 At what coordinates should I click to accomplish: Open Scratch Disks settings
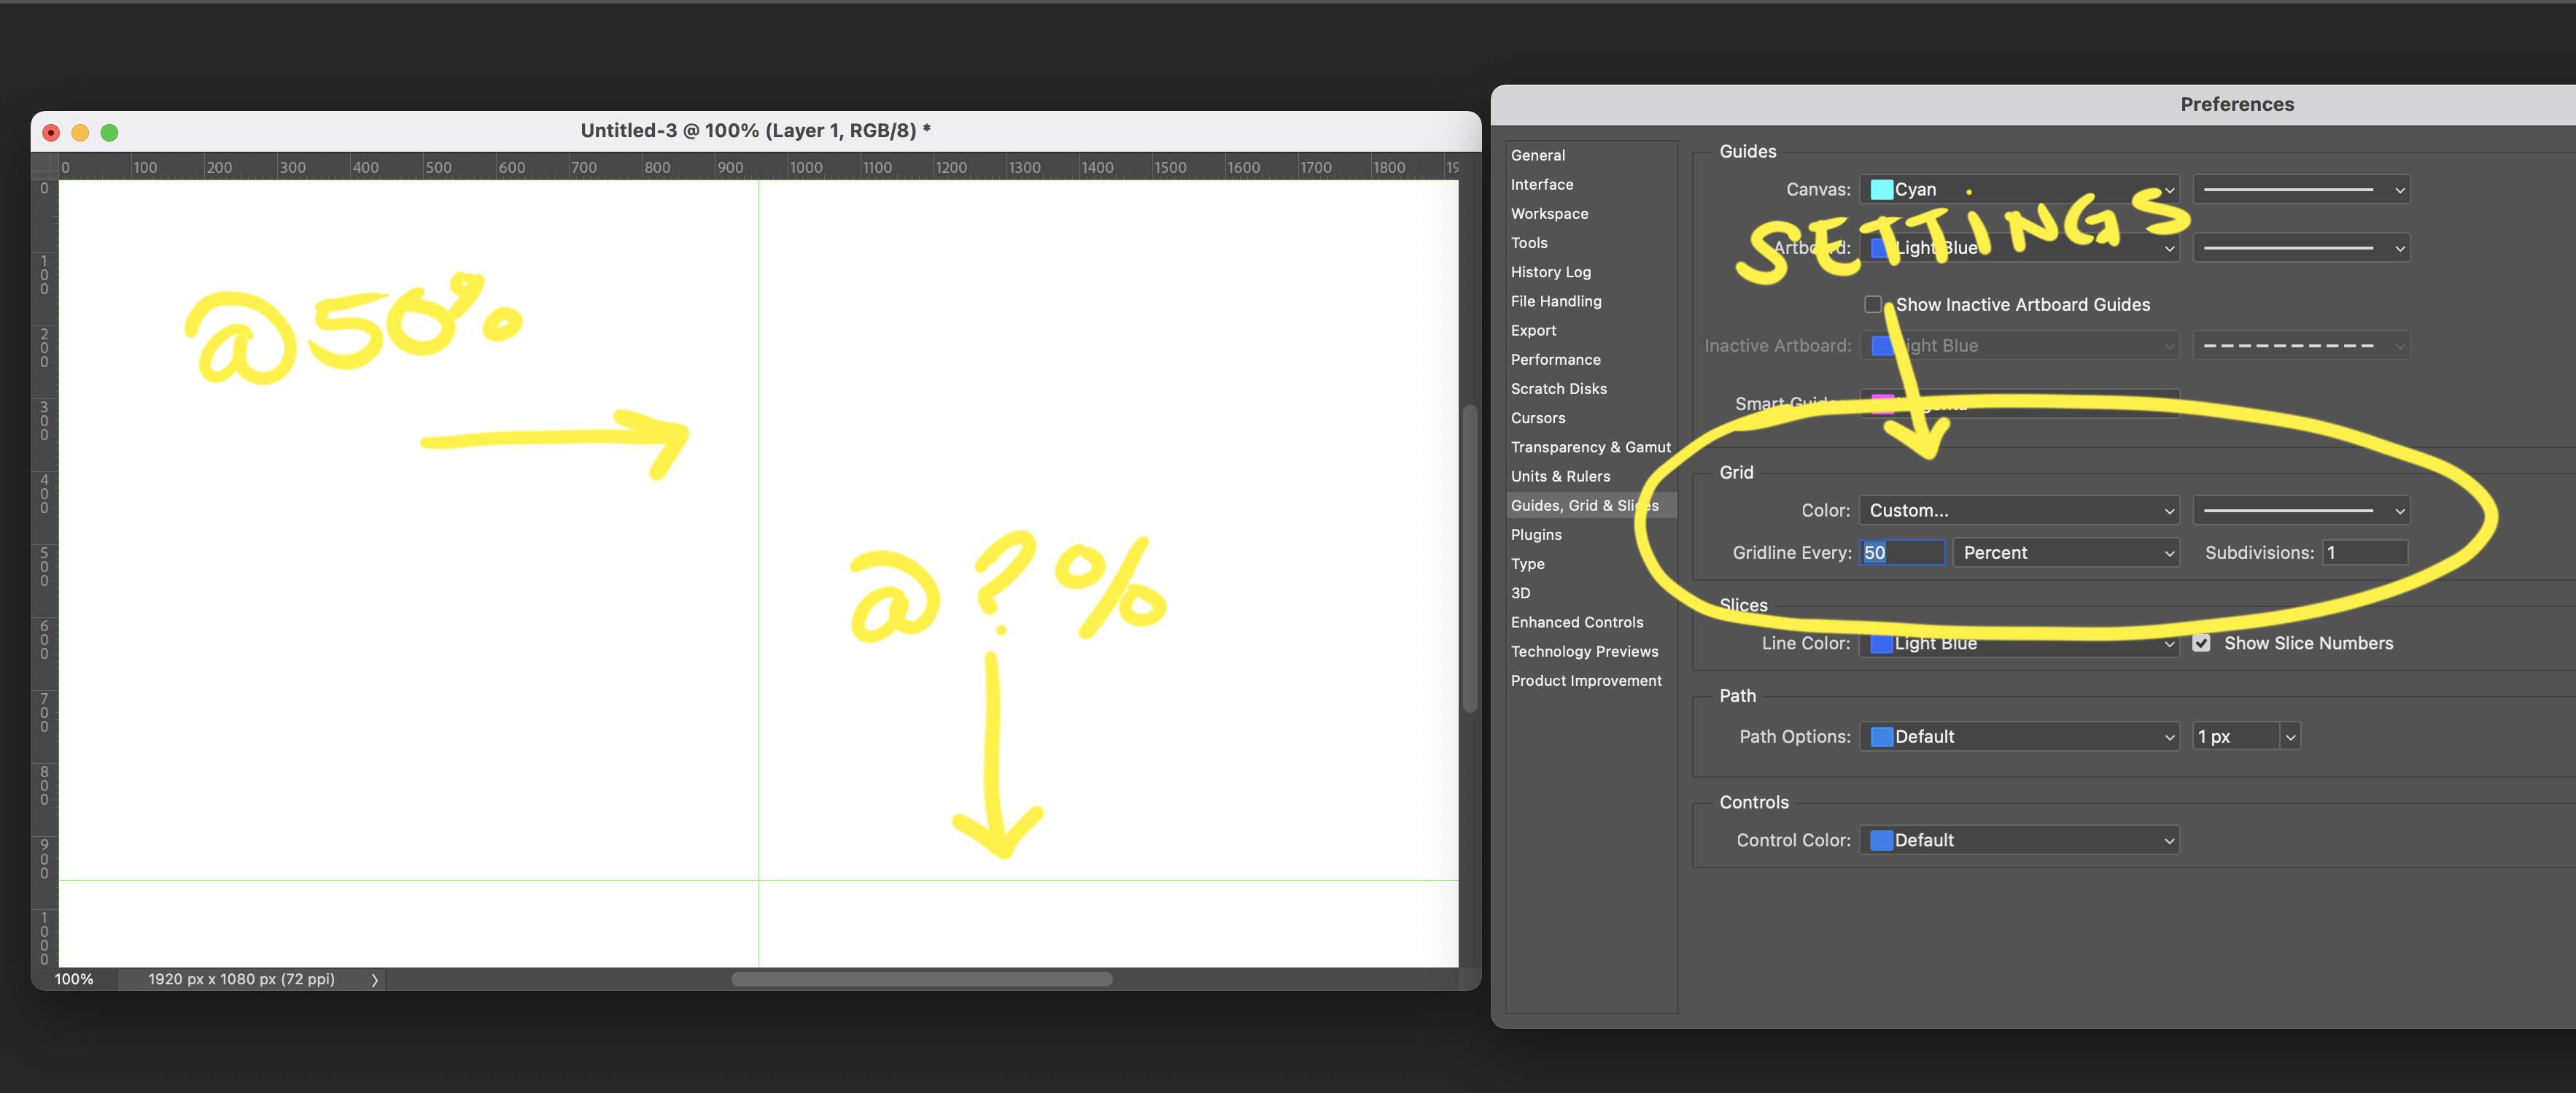click(1559, 388)
